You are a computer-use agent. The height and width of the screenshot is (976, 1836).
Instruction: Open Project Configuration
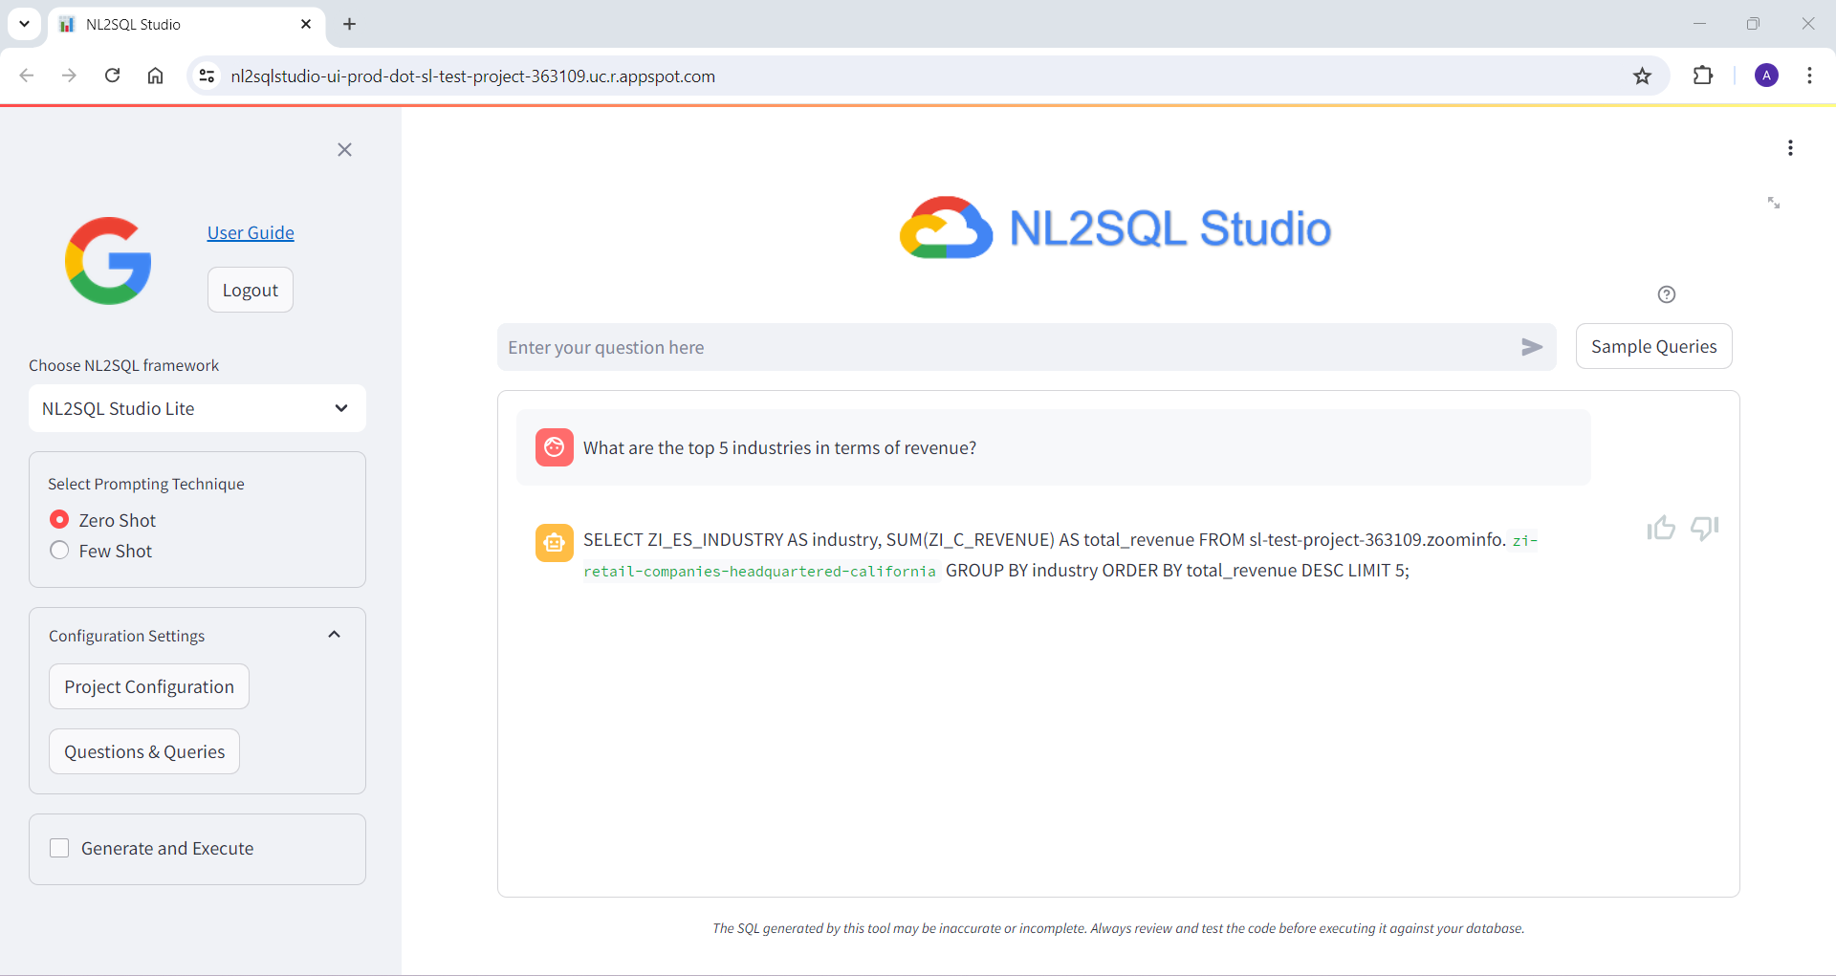coord(149,686)
